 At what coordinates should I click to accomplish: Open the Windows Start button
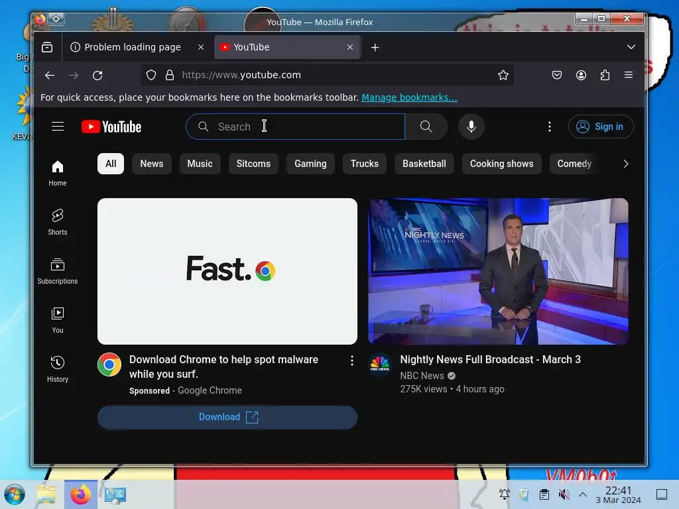coord(15,494)
